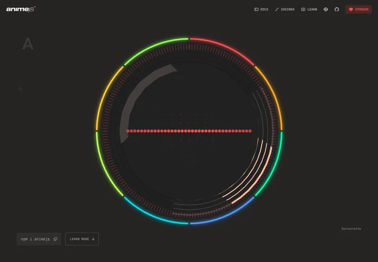378x262 pixels.
Task: Open the DOCS page
Action: pos(261,9)
